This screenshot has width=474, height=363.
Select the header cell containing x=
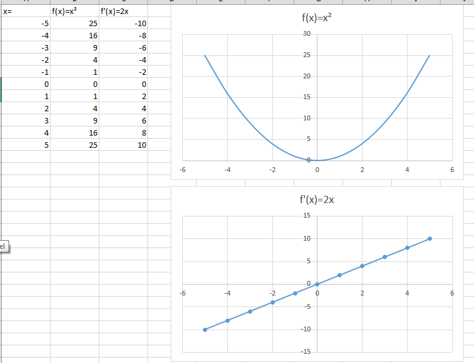click(x=26, y=12)
